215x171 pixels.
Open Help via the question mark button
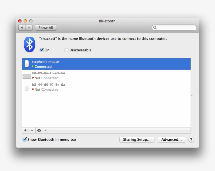click(191, 140)
